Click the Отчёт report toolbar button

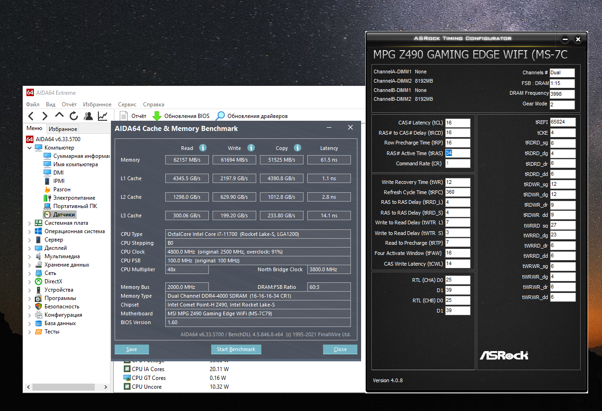click(x=133, y=116)
